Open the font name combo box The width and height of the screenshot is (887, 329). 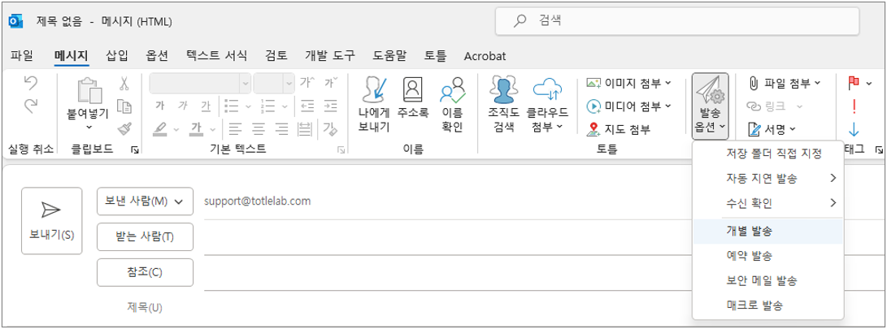coord(200,83)
